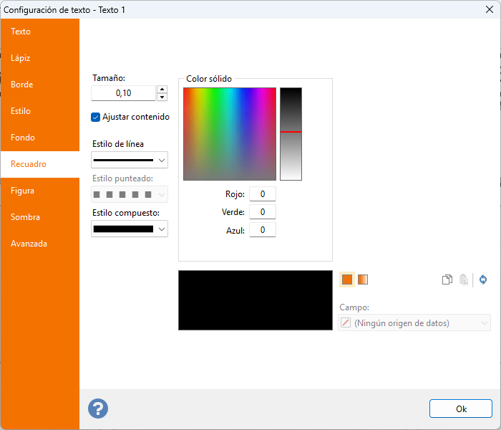Click the vertical brightness slider bar
Image resolution: width=501 pixels, height=430 pixels.
point(291,134)
